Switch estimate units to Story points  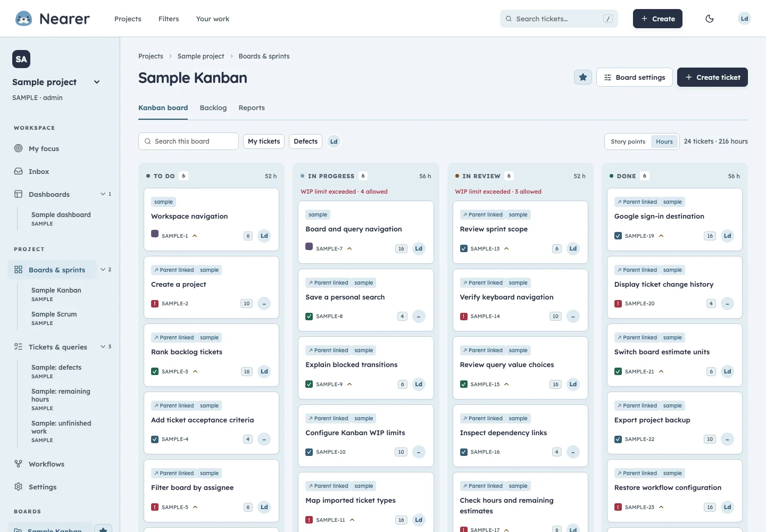(628, 142)
